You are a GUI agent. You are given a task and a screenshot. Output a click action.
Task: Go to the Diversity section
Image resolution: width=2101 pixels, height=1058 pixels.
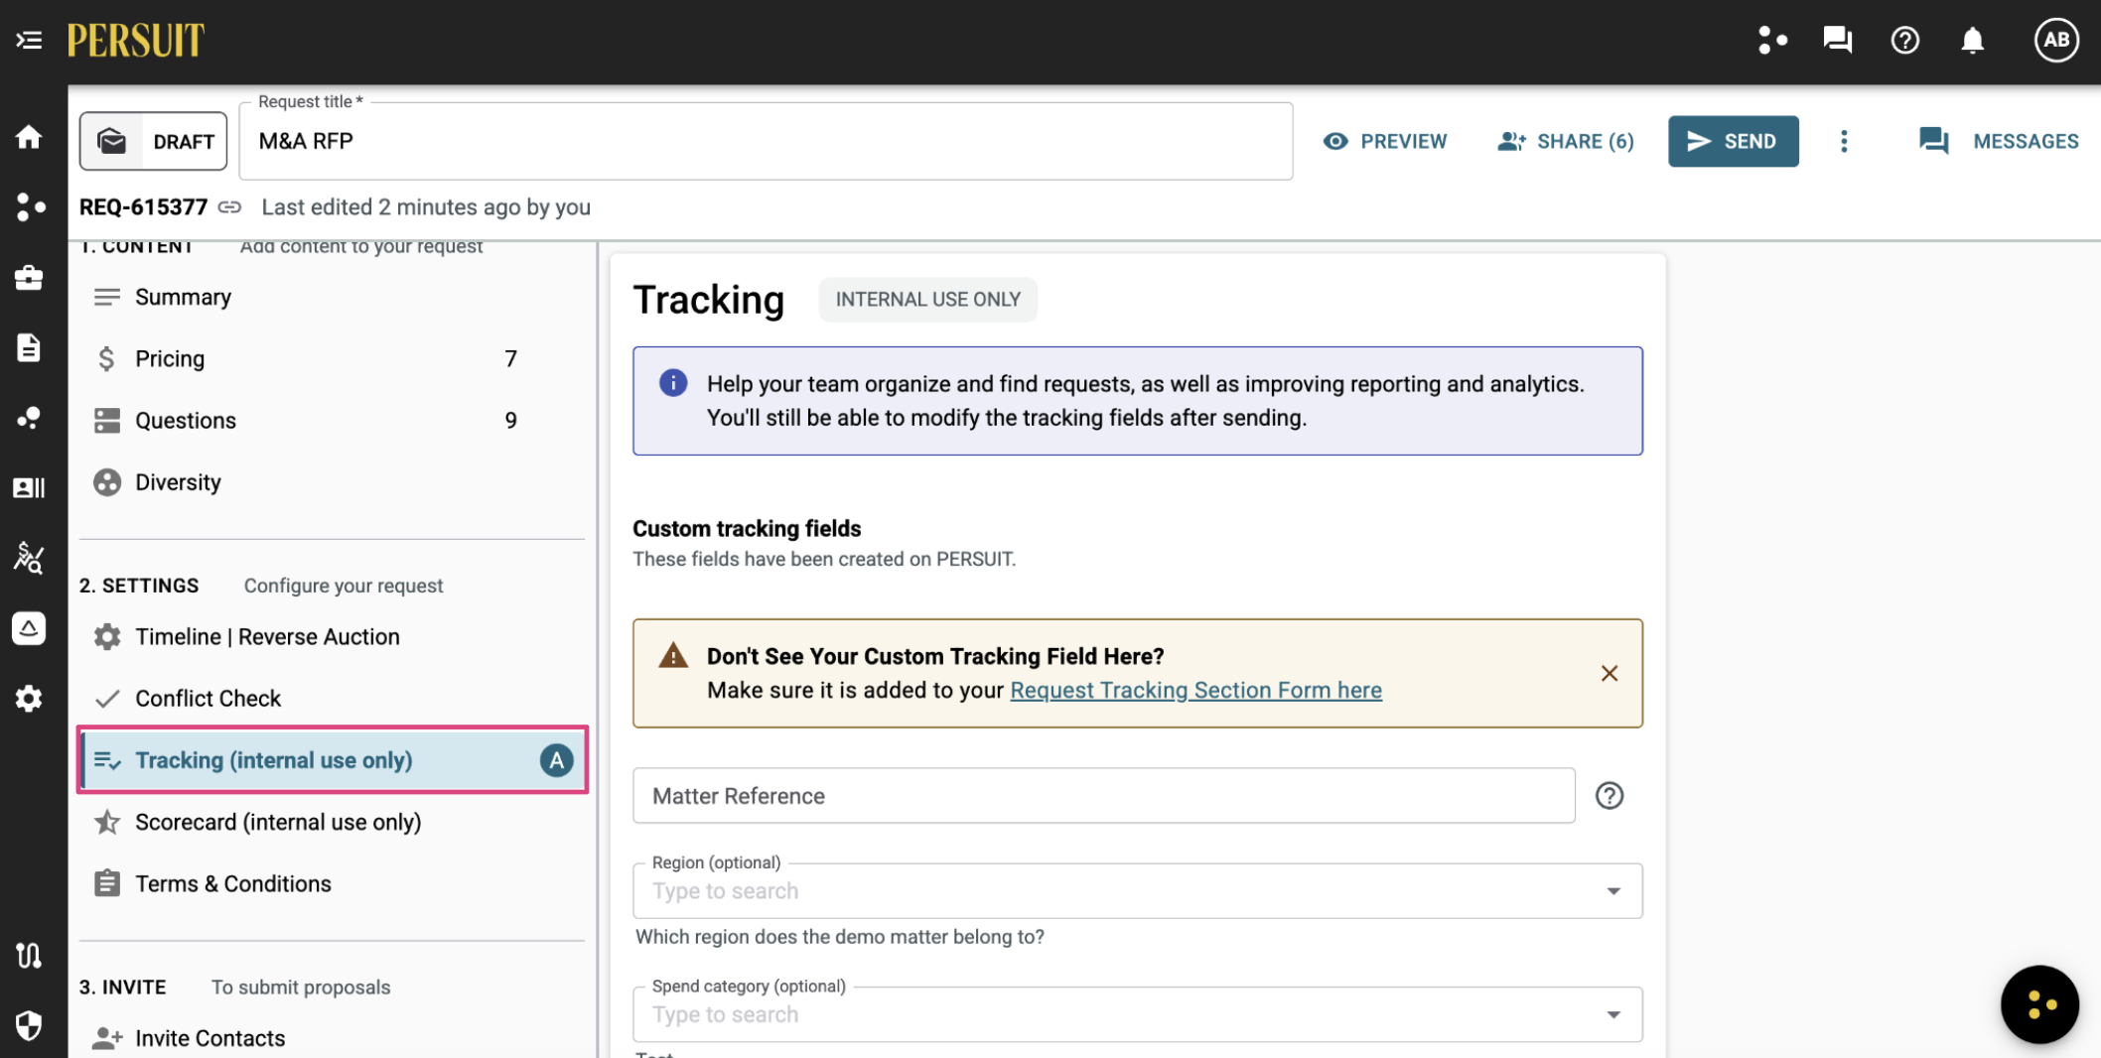click(332, 481)
